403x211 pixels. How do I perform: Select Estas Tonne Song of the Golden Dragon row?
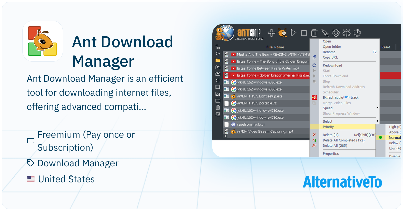click(266, 61)
